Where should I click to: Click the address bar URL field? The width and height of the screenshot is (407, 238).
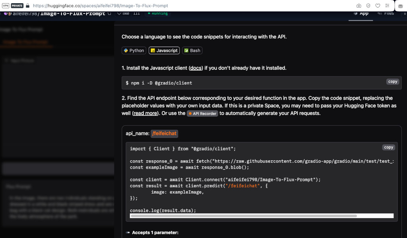pyautogui.click(x=101, y=6)
